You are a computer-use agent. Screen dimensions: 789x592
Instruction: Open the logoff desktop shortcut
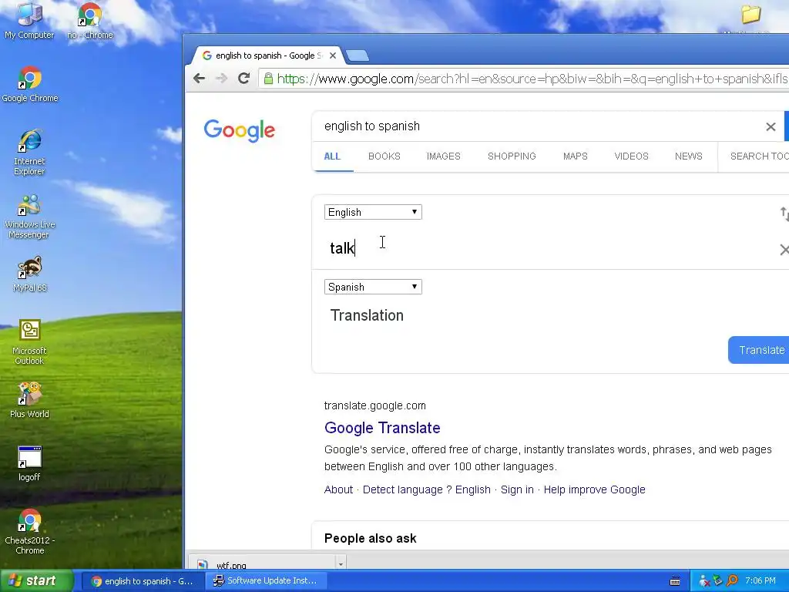coord(29,463)
